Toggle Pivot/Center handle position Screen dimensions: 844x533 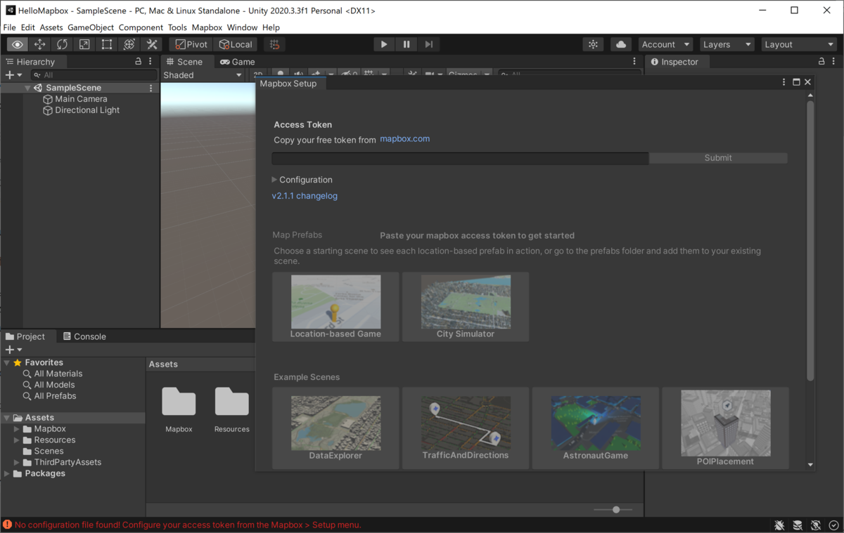[x=191, y=44]
